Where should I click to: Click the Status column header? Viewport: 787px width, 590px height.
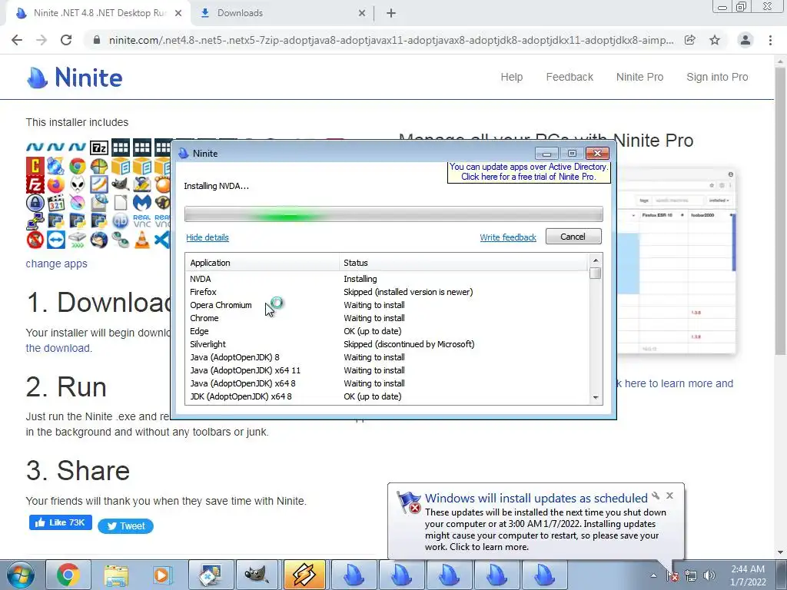(x=463, y=263)
